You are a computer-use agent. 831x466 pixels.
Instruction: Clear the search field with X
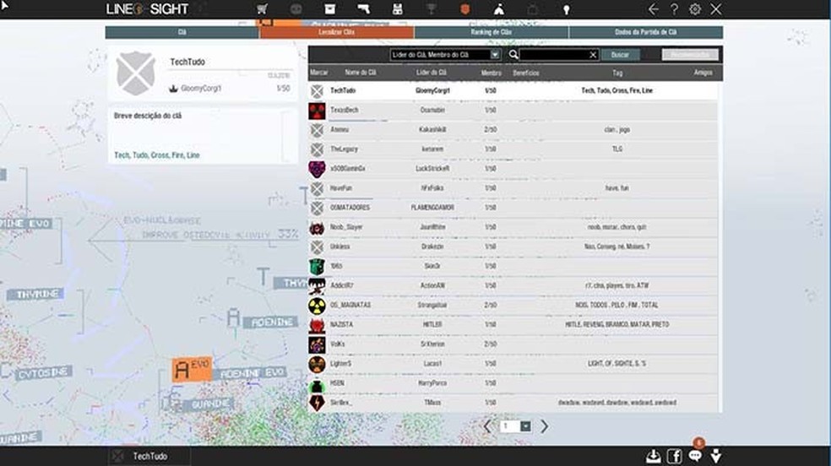tap(593, 55)
